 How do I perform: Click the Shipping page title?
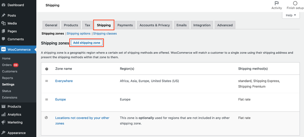point(52,5)
